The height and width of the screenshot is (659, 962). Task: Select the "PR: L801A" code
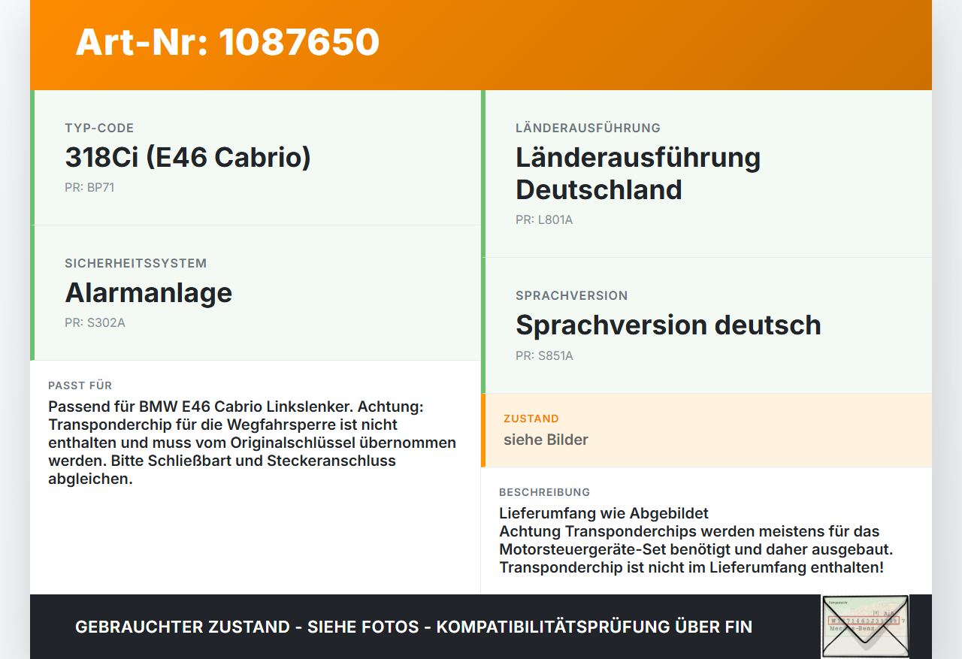(x=544, y=219)
